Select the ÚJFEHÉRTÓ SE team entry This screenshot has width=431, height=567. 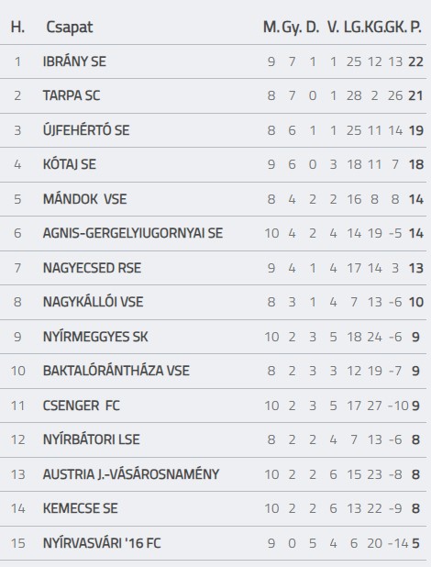click(86, 129)
